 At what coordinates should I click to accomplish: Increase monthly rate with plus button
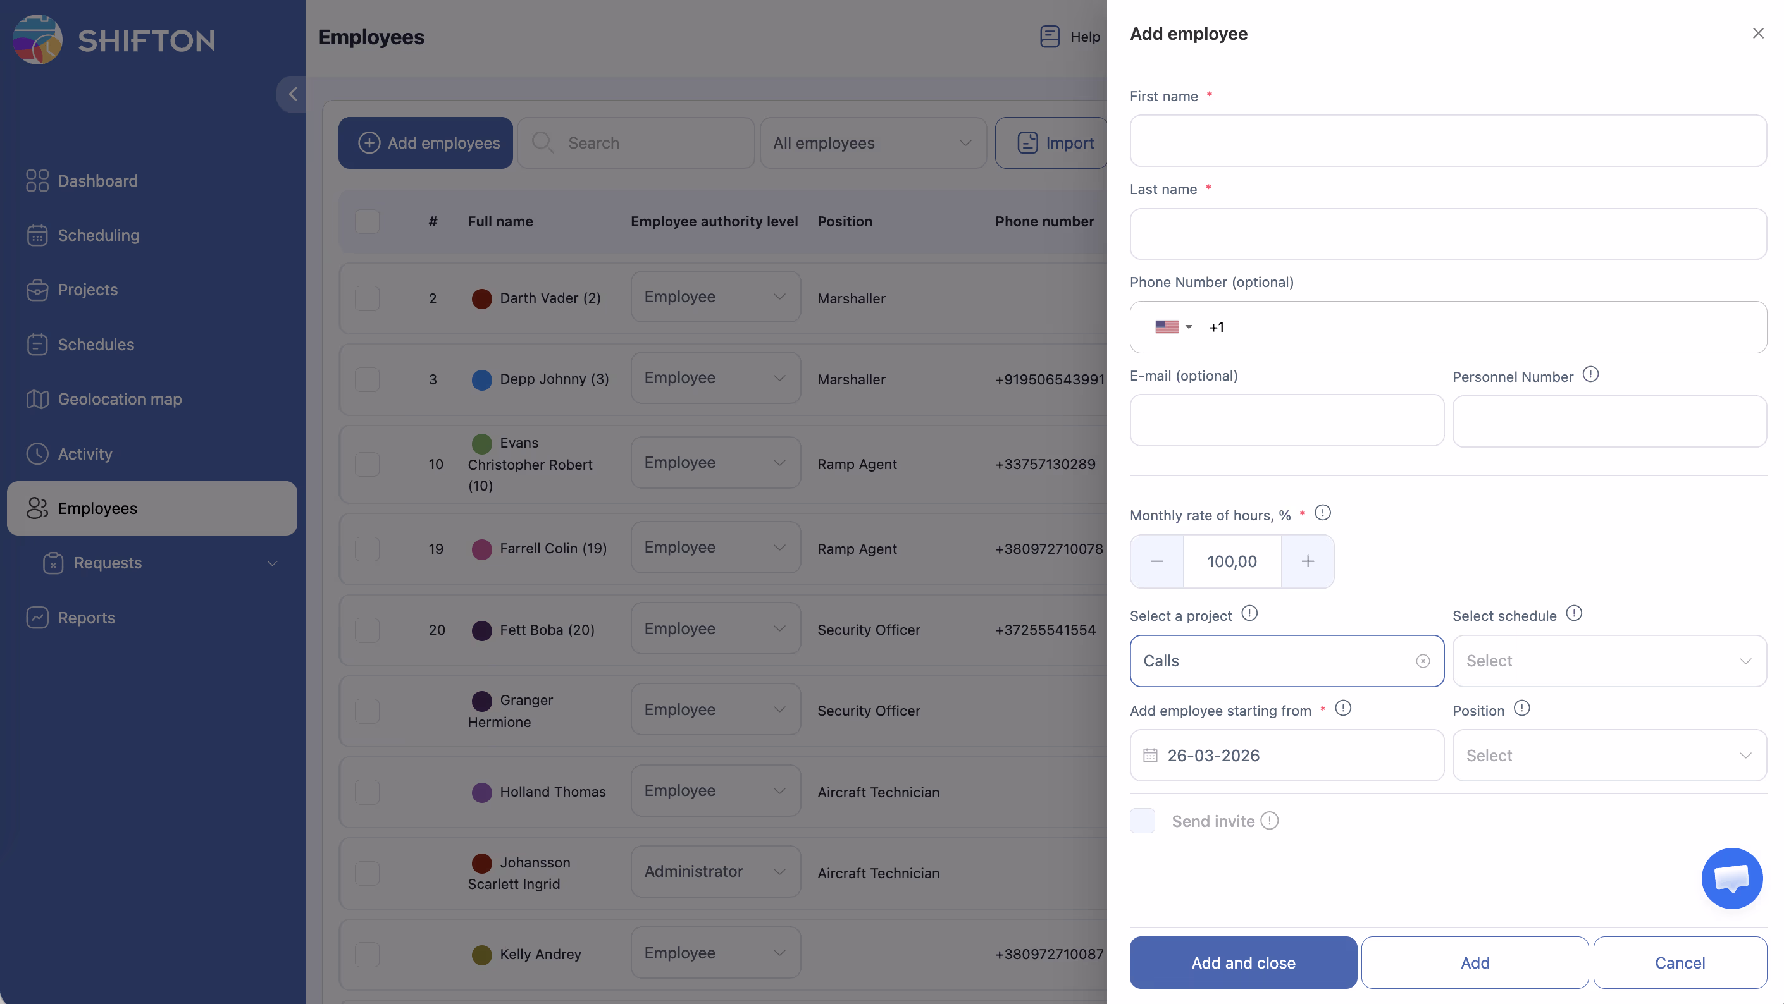tap(1307, 561)
